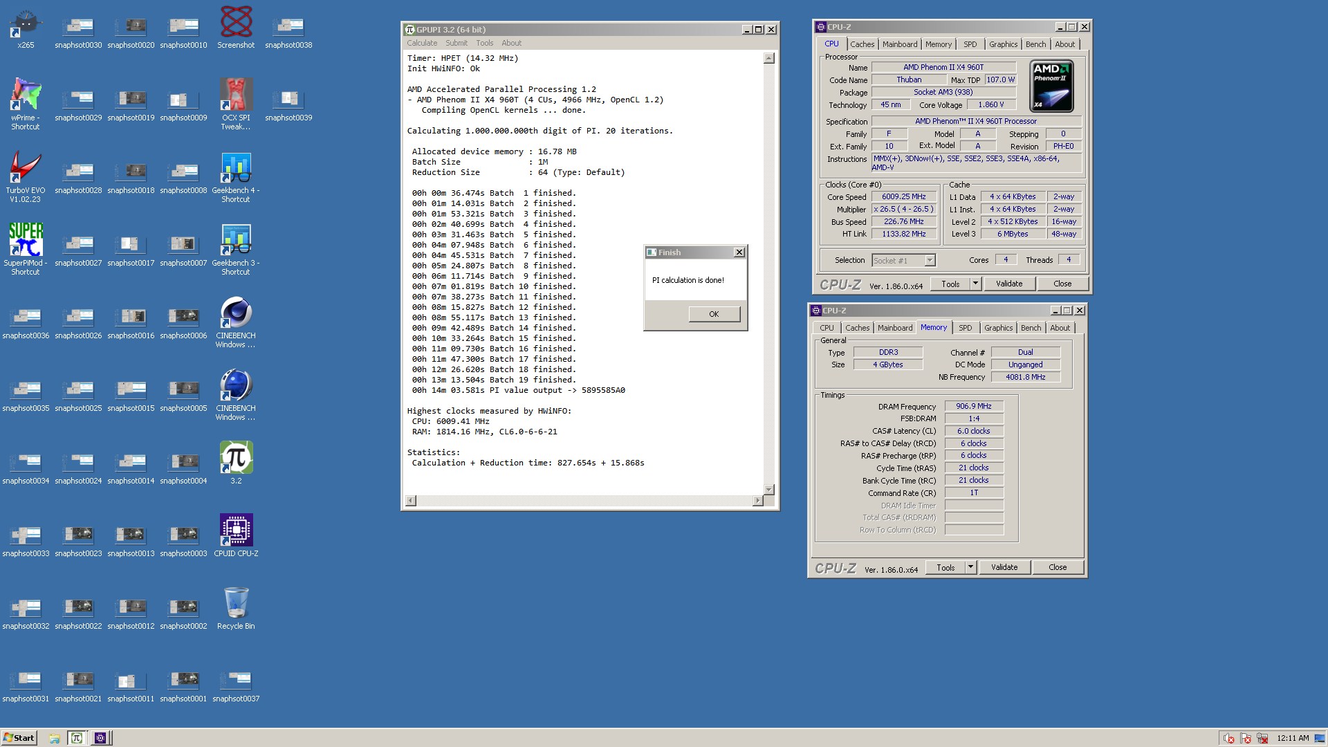Image resolution: width=1328 pixels, height=747 pixels.
Task: Switch to SPD tab in top CPU-Z
Action: 970,44
